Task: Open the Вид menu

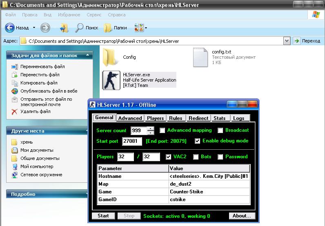Action: pos(47,15)
